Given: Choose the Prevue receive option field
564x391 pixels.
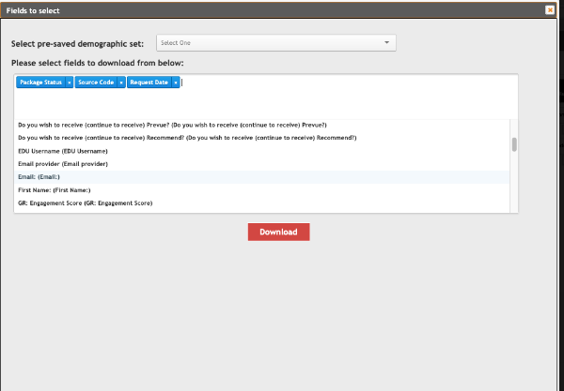Looking at the screenshot, I should [x=262, y=125].
